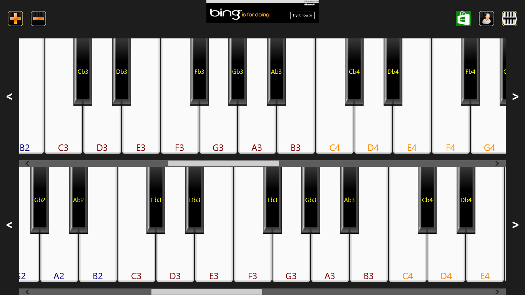Play the Gb3 black key on top keyboard

click(238, 71)
